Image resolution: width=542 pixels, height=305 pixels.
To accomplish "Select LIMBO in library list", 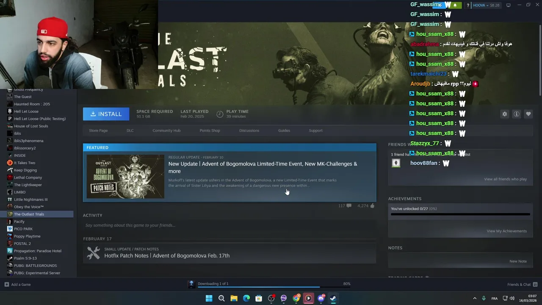I will pos(20,192).
